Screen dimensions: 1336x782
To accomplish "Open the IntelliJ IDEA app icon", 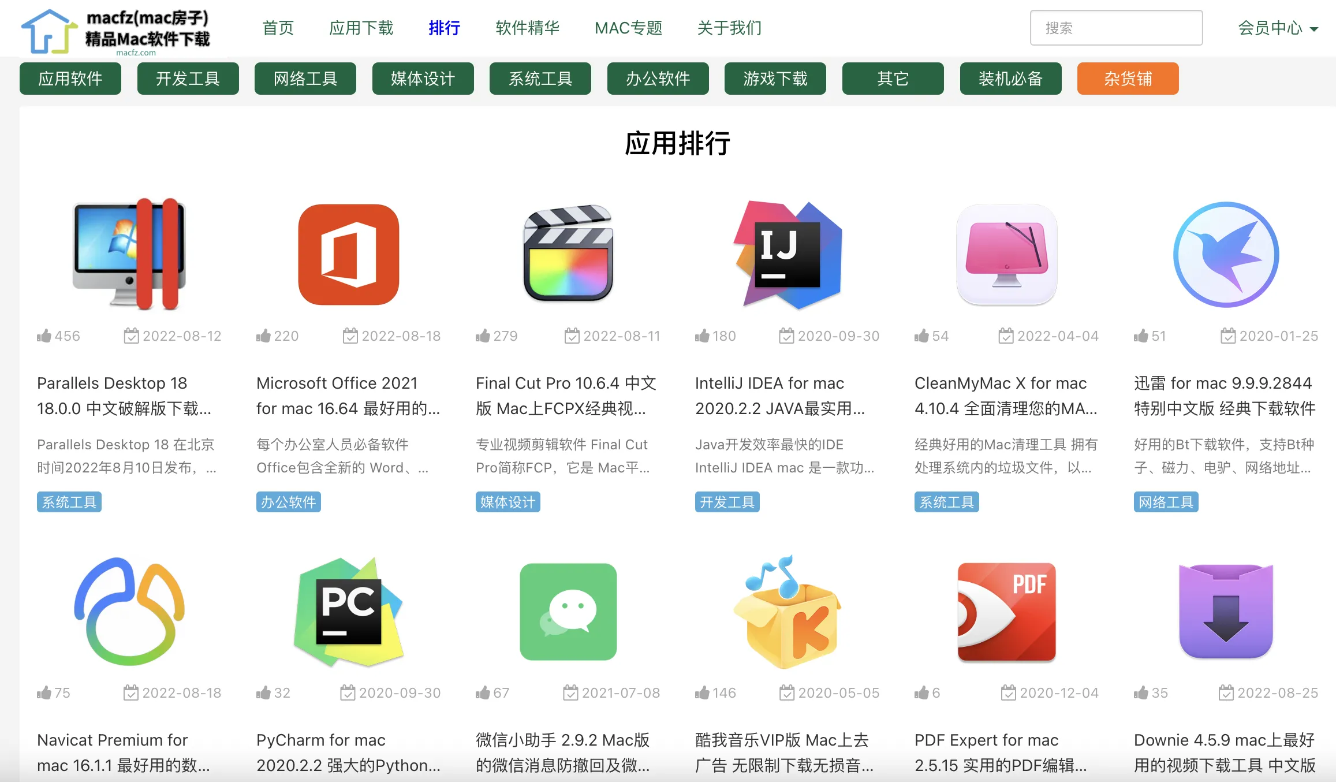I will tap(788, 255).
